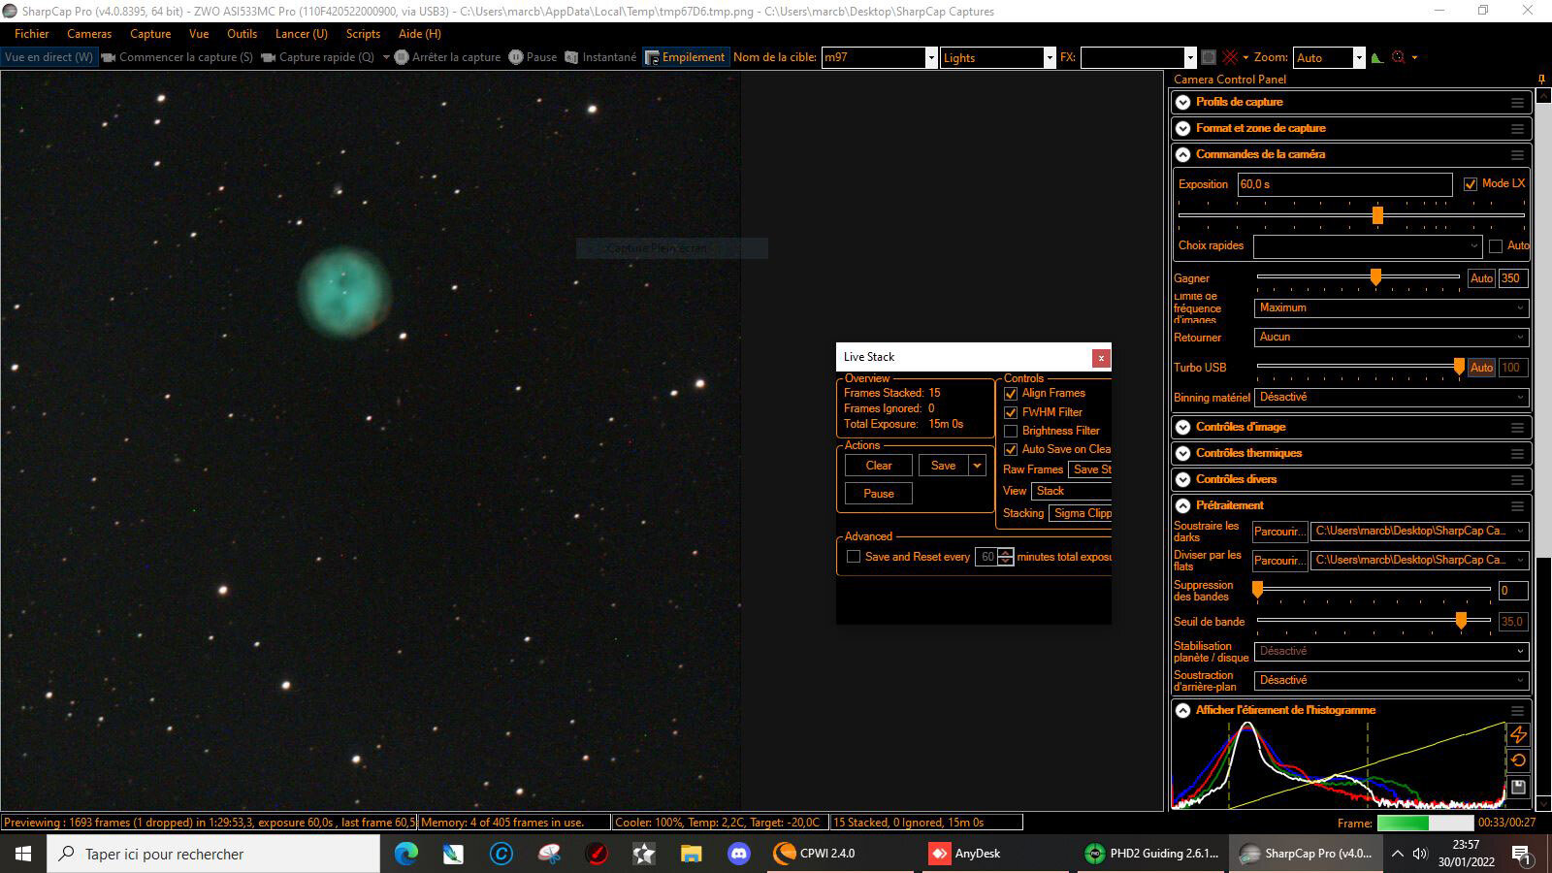Toggle the Mode LX checkbox
1552x873 pixels.
point(1471,184)
